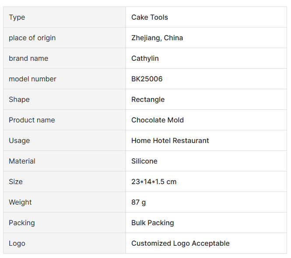The image size is (291, 258).
Task: Select the "Rectangle" shape value
Action: click(148, 100)
